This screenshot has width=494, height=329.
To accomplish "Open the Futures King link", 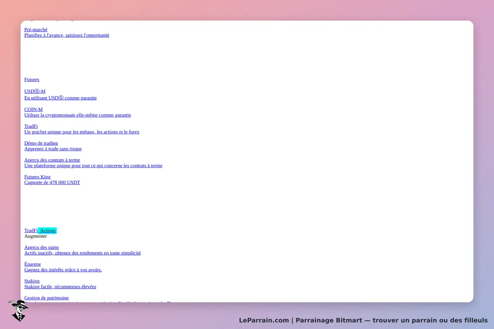I will [x=37, y=177].
